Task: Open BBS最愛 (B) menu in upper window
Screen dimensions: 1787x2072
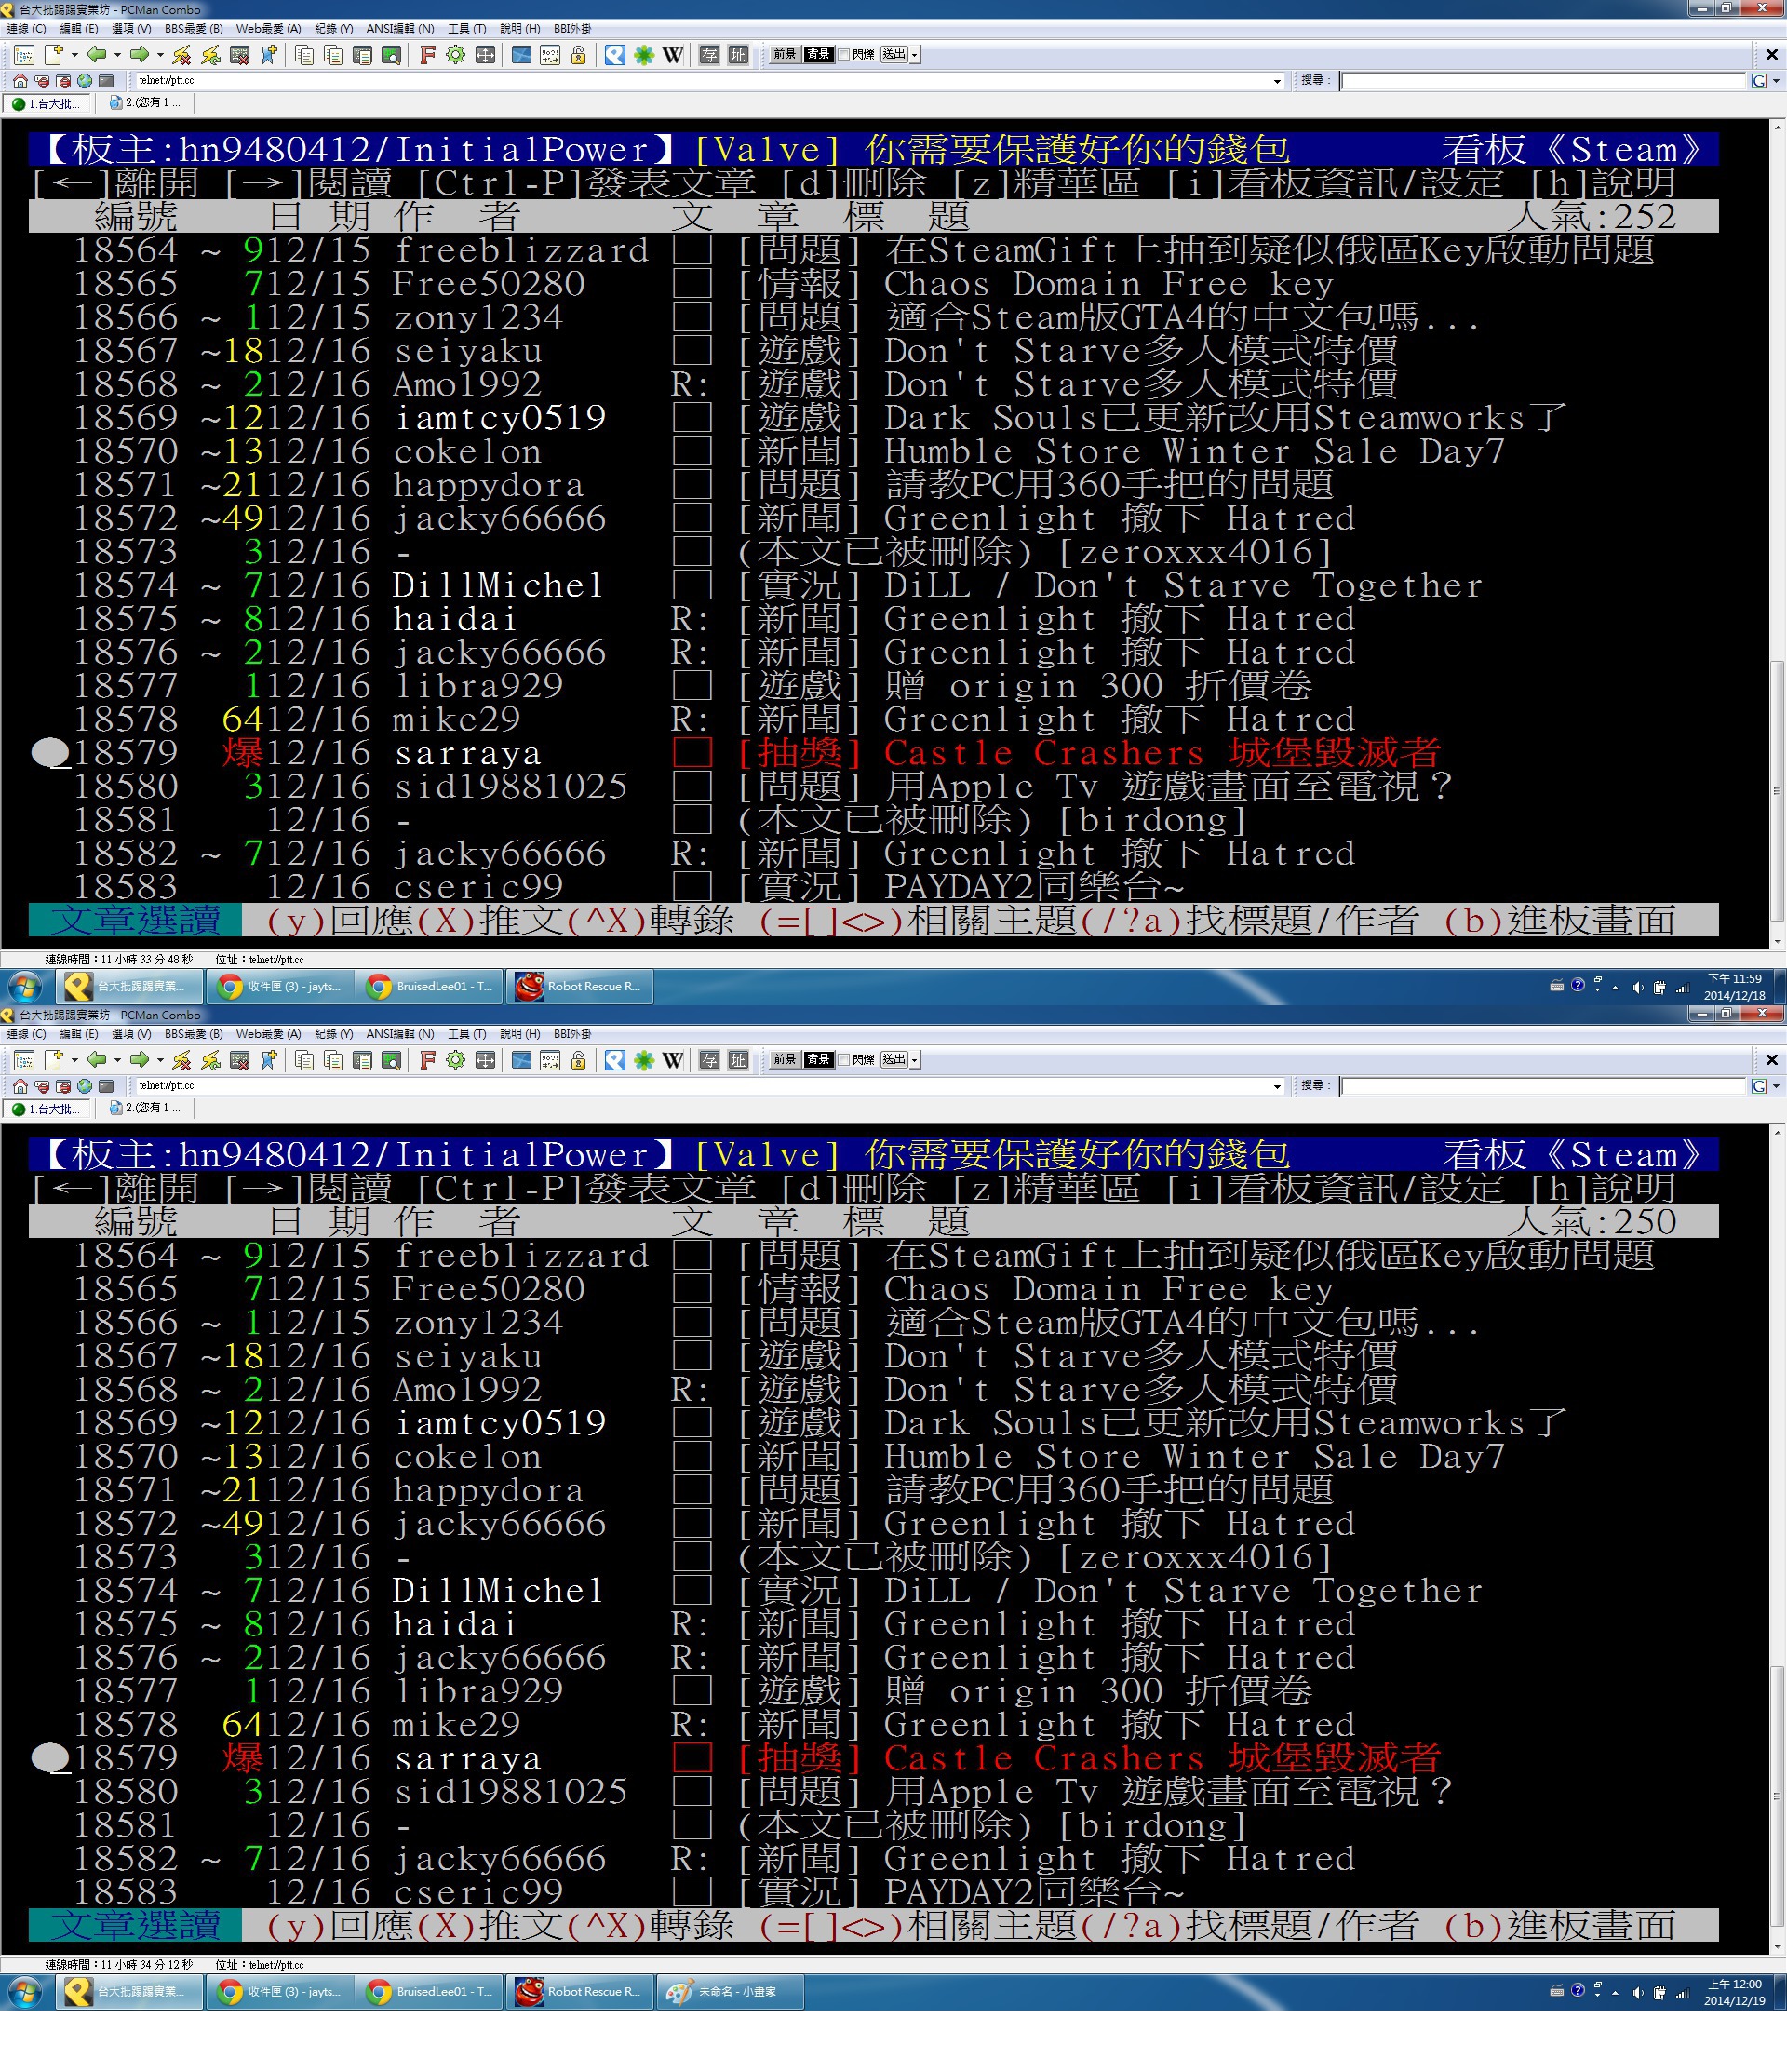Action: click(x=194, y=29)
